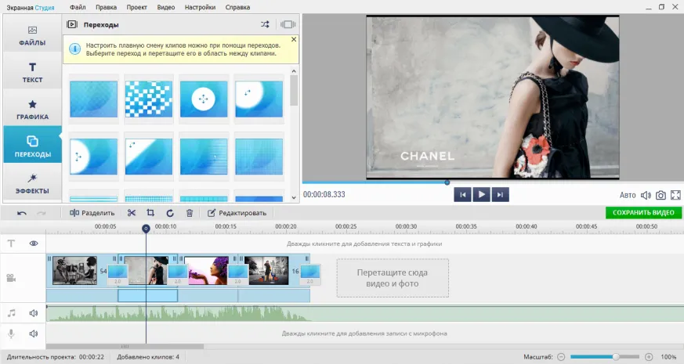Click the transitions list scroll-up arrow
Image resolution: width=684 pixels, height=364 pixels.
(x=294, y=71)
